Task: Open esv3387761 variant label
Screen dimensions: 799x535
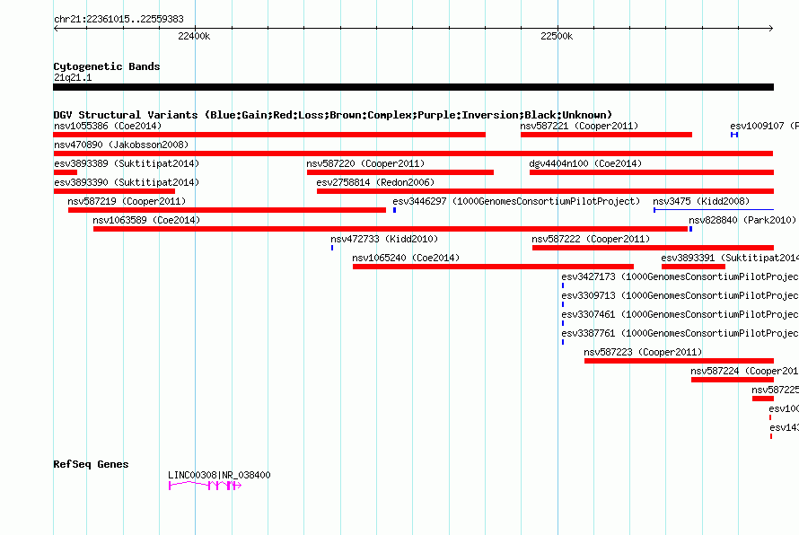Action: [x=680, y=333]
